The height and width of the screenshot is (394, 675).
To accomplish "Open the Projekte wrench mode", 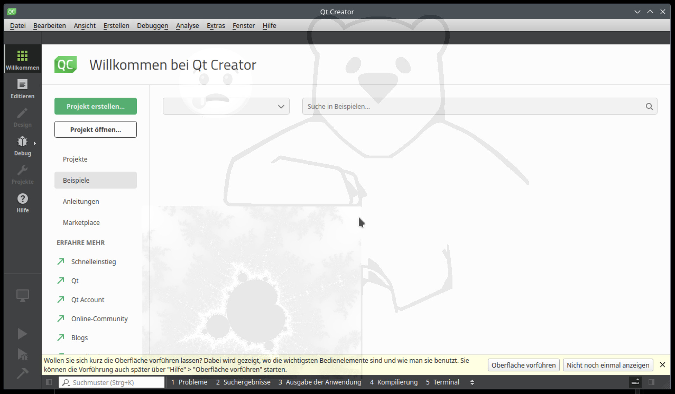I will 22,175.
